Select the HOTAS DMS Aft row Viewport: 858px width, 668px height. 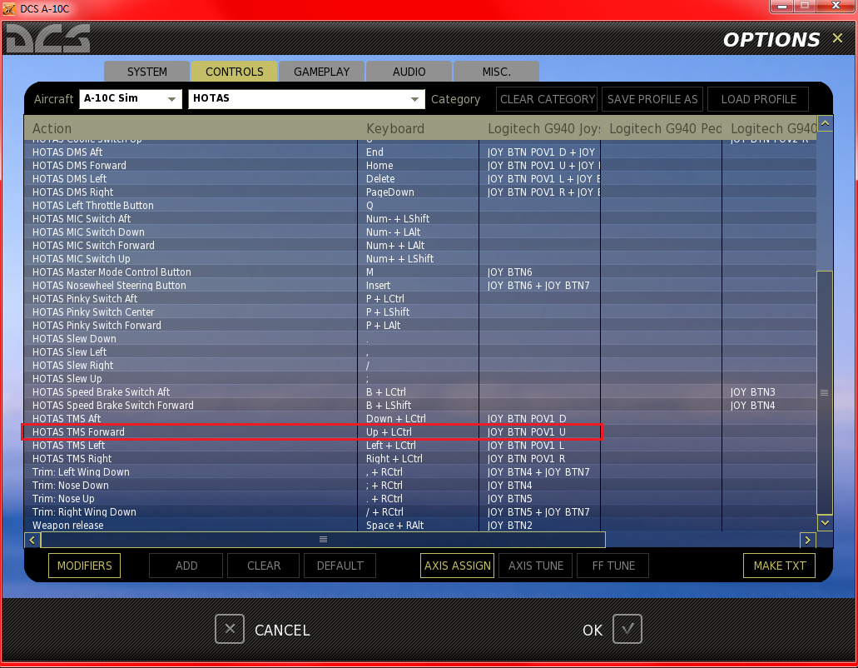point(421,152)
